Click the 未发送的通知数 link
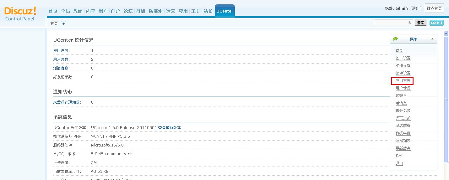This screenshot has width=449, height=180. click(x=67, y=102)
